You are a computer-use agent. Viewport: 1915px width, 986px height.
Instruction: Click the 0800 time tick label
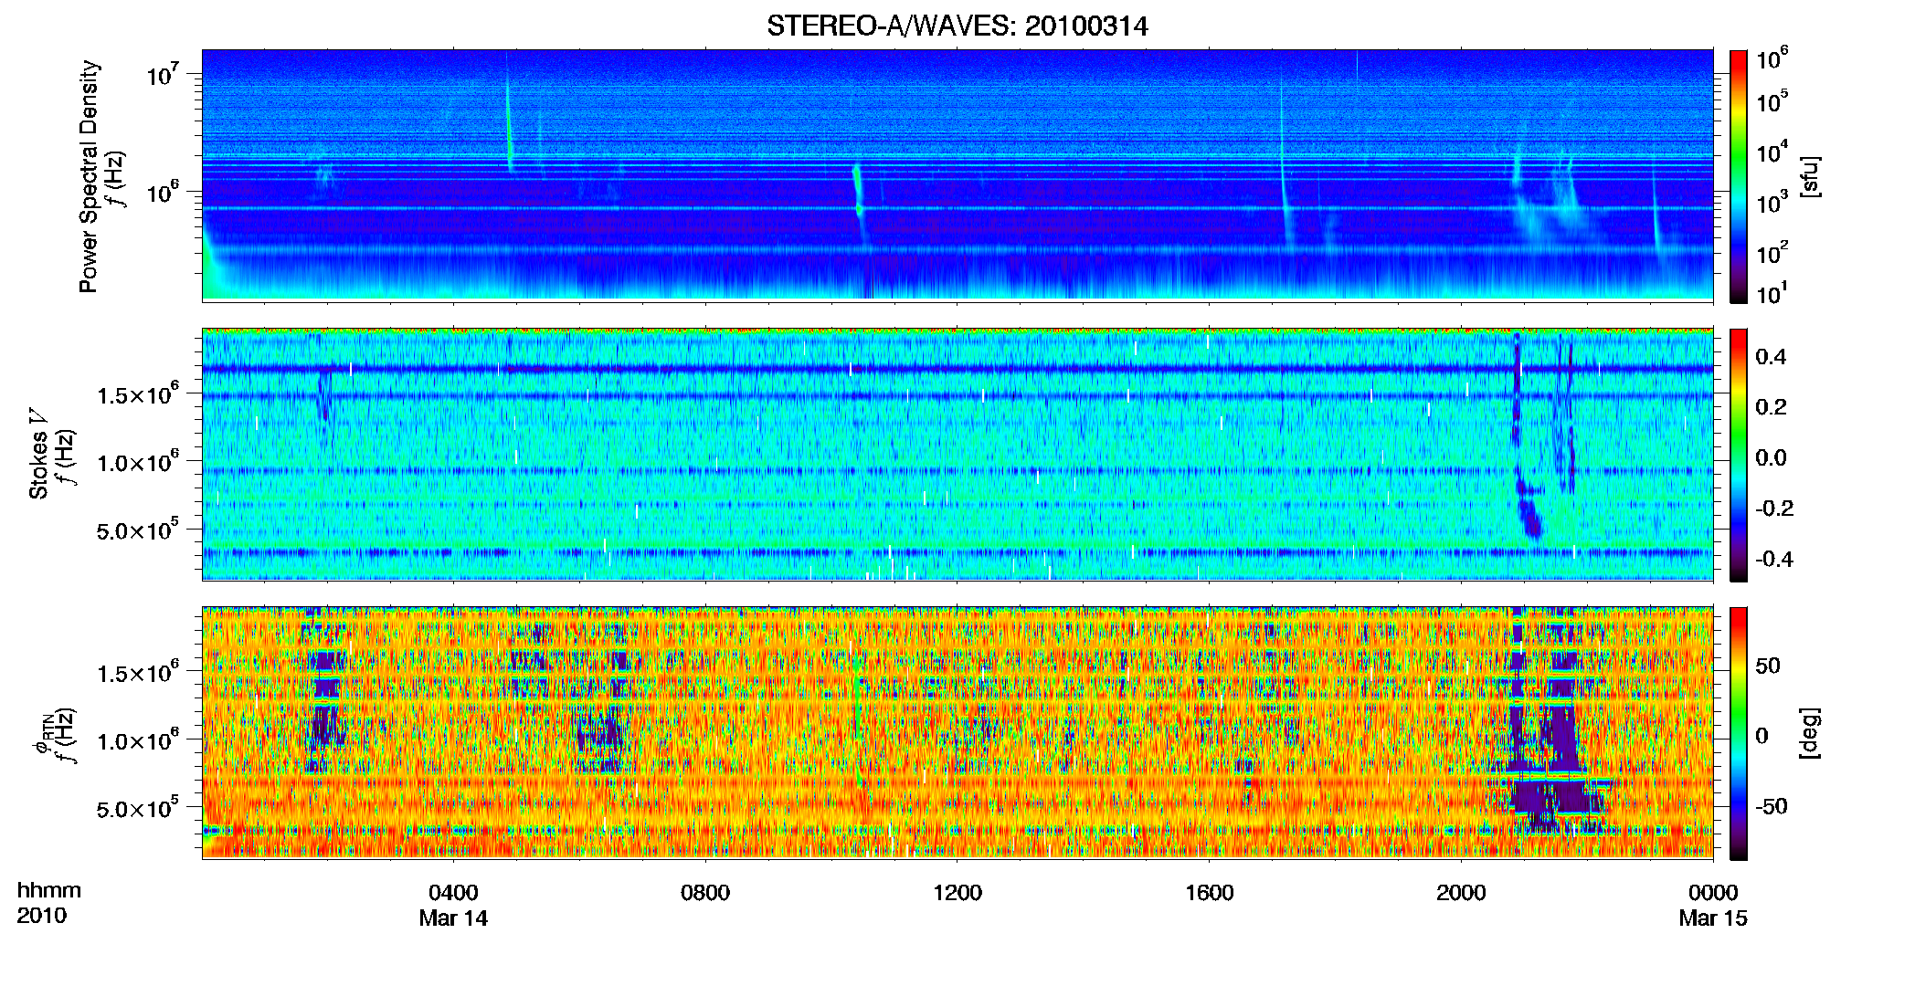pyautogui.click(x=705, y=892)
